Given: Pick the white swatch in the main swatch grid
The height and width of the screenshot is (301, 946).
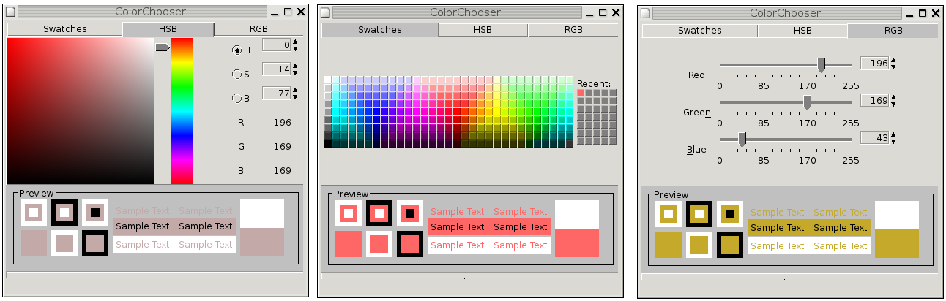Looking at the screenshot, I should coord(328,79).
